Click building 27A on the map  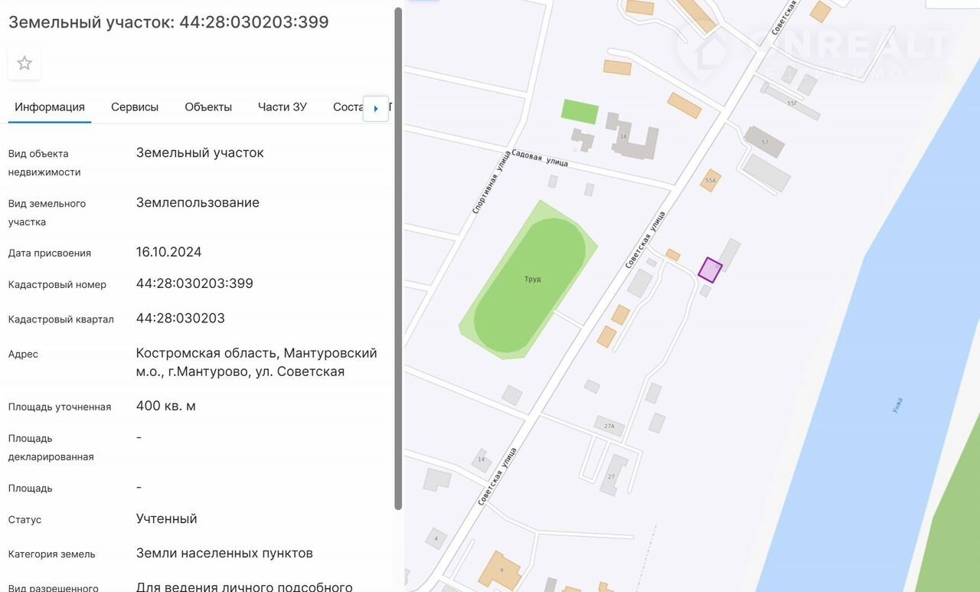[609, 425]
